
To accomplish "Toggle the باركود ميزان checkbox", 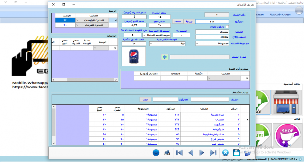I will pyautogui.click(x=227, y=26).
